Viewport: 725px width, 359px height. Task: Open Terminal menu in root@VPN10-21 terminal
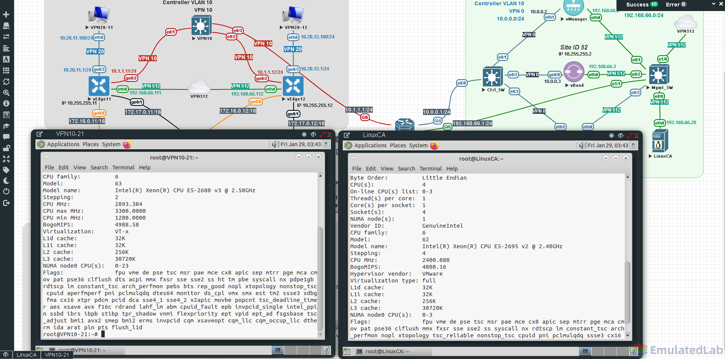(x=123, y=168)
